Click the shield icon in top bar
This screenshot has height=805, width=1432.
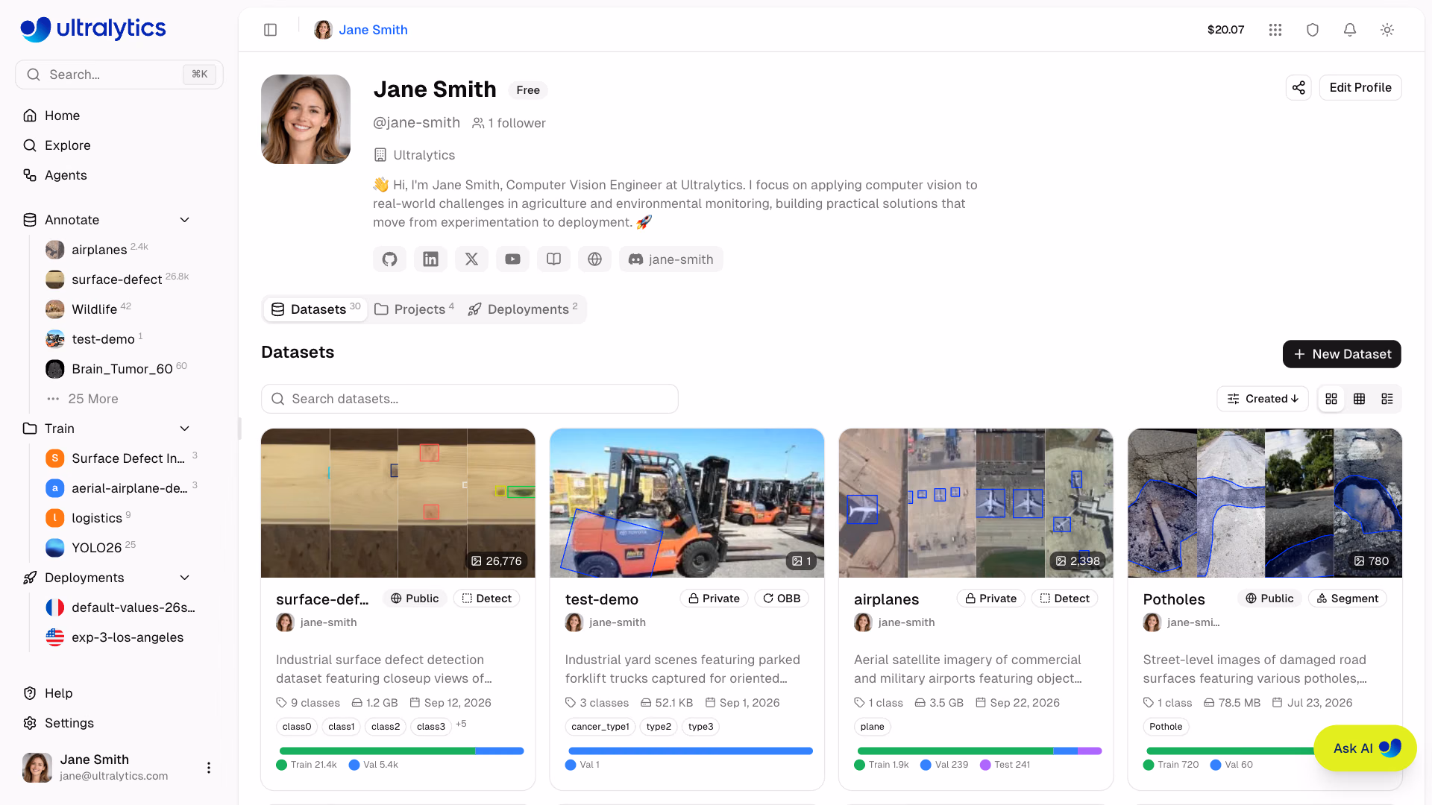pos(1313,30)
